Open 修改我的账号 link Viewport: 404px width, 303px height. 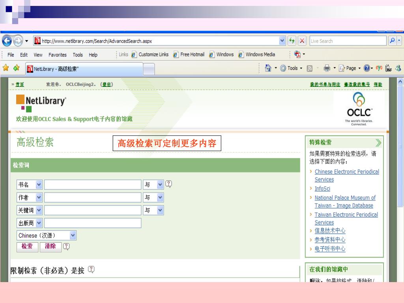click(x=357, y=84)
